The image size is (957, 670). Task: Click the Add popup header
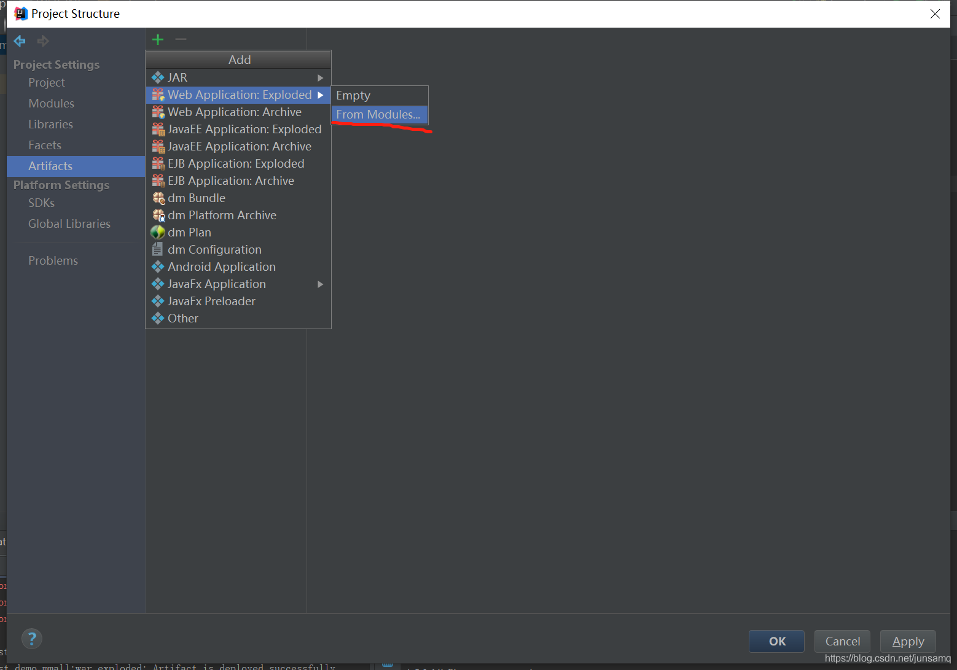click(238, 60)
